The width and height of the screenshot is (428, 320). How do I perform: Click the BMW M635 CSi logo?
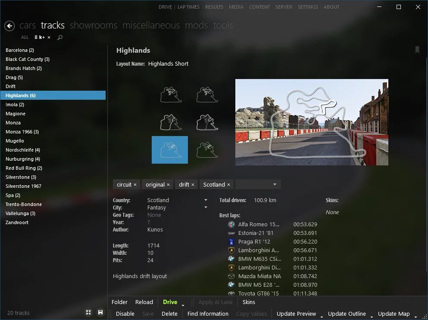pyautogui.click(x=231, y=259)
